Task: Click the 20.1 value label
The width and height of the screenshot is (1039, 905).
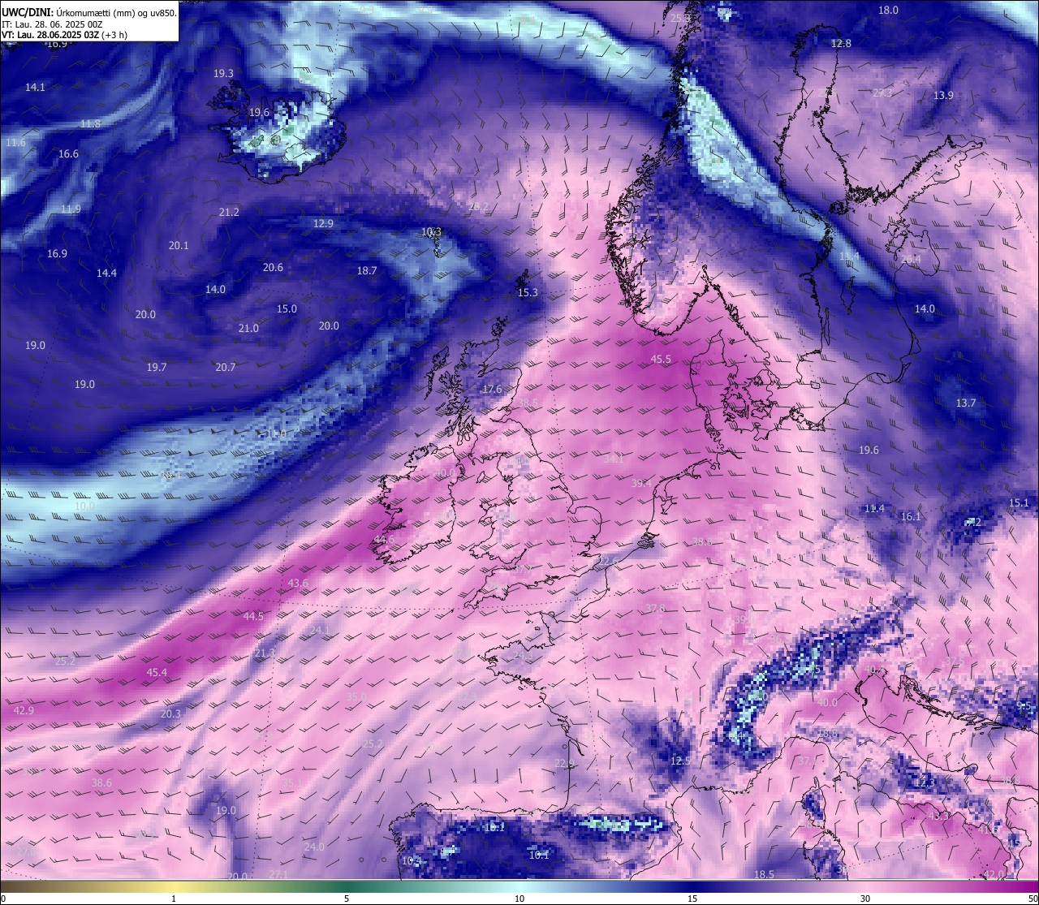Action: pyautogui.click(x=179, y=245)
